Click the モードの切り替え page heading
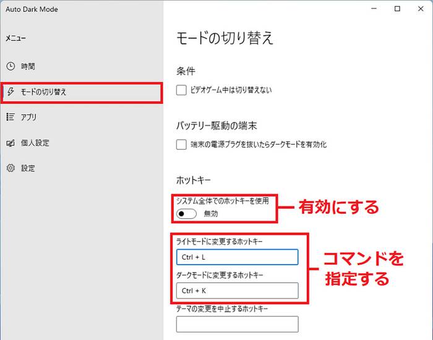 [225, 38]
